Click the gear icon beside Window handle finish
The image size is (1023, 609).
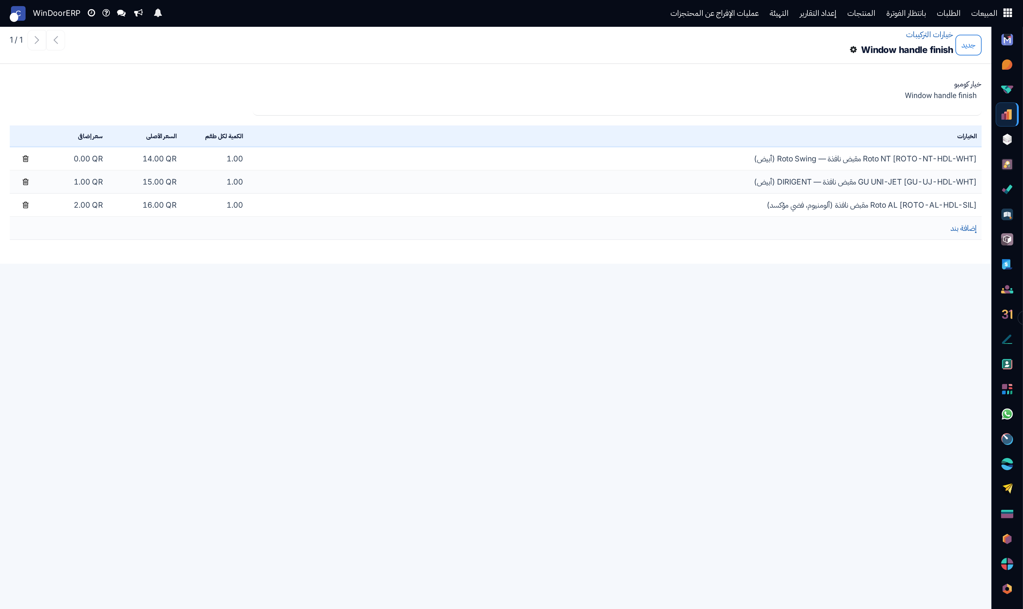(x=853, y=50)
